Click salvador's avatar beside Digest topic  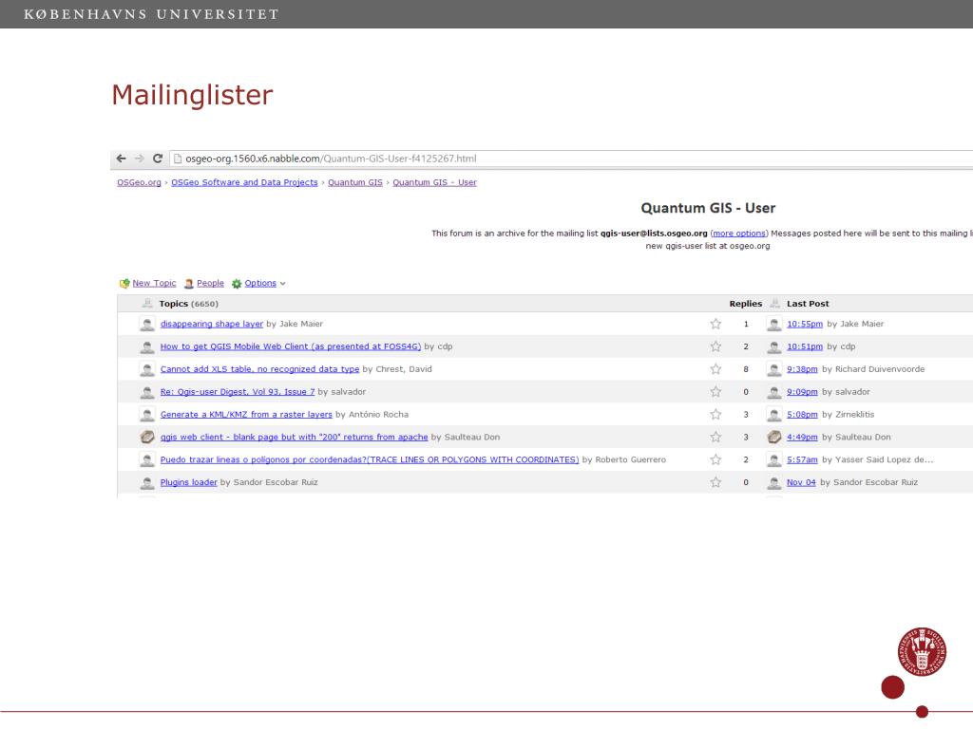[147, 392]
